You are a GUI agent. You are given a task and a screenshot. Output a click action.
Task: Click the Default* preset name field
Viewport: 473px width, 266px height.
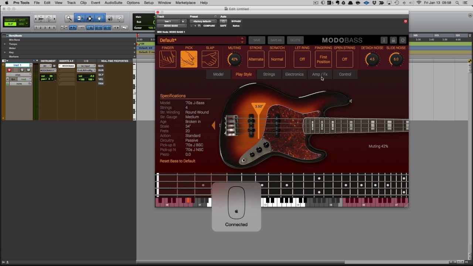[198, 40]
